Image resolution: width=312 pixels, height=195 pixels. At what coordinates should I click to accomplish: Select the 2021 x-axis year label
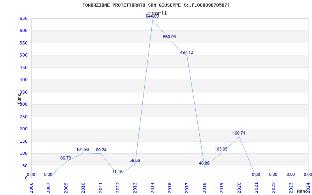pyautogui.click(x=256, y=188)
